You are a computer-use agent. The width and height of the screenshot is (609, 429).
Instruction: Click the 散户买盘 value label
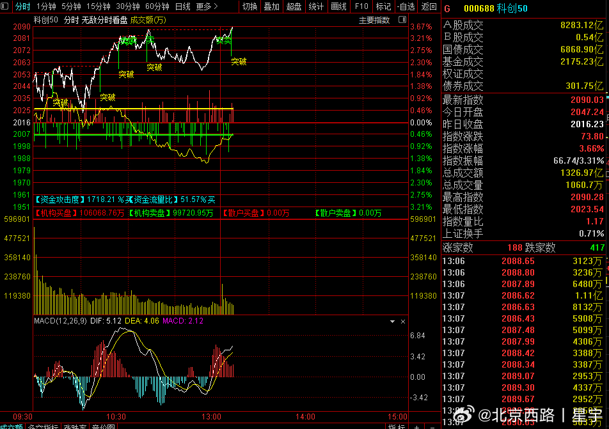click(x=256, y=213)
